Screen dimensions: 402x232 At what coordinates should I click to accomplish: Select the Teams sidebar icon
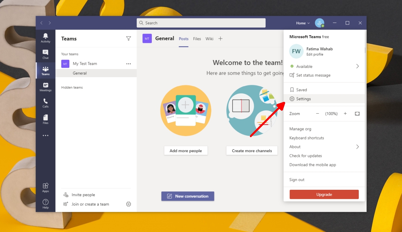click(x=46, y=70)
